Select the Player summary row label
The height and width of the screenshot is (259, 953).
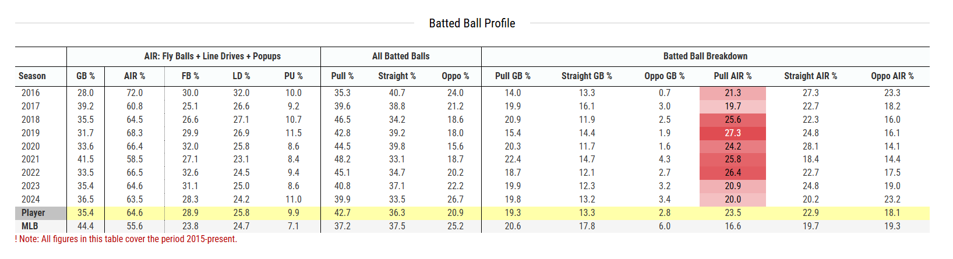33,213
